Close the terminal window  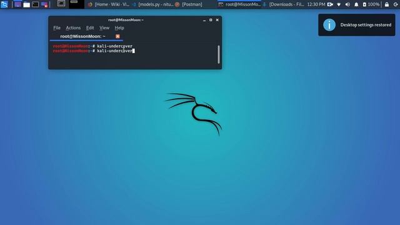[217, 20]
